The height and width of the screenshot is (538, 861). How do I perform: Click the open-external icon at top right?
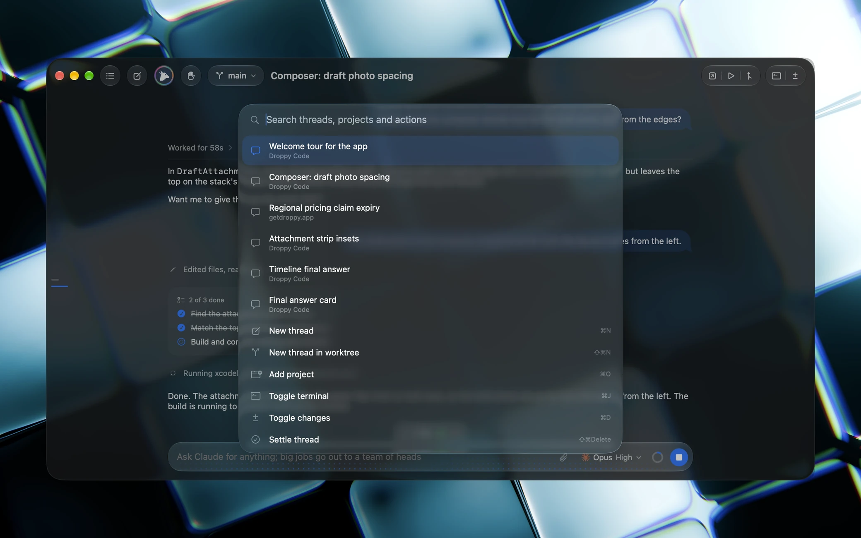pos(712,76)
